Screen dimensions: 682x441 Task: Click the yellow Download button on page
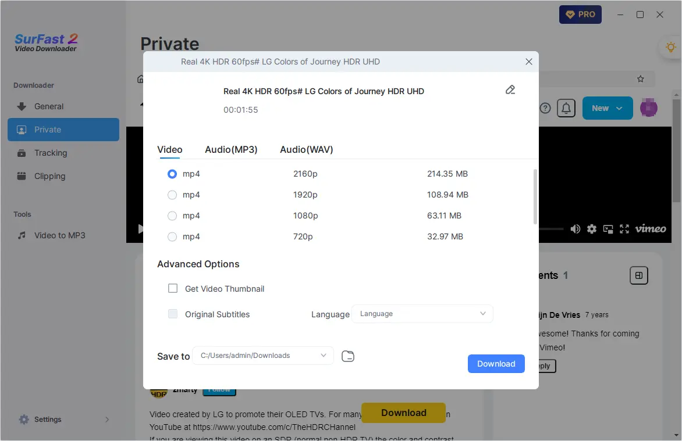pyautogui.click(x=404, y=413)
